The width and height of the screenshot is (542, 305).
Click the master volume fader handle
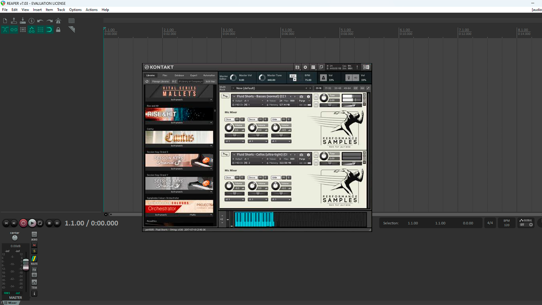coord(26,264)
